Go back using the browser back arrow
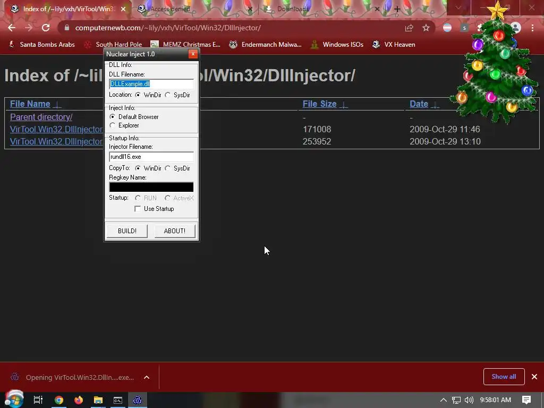This screenshot has width=544, height=408. coord(12,28)
